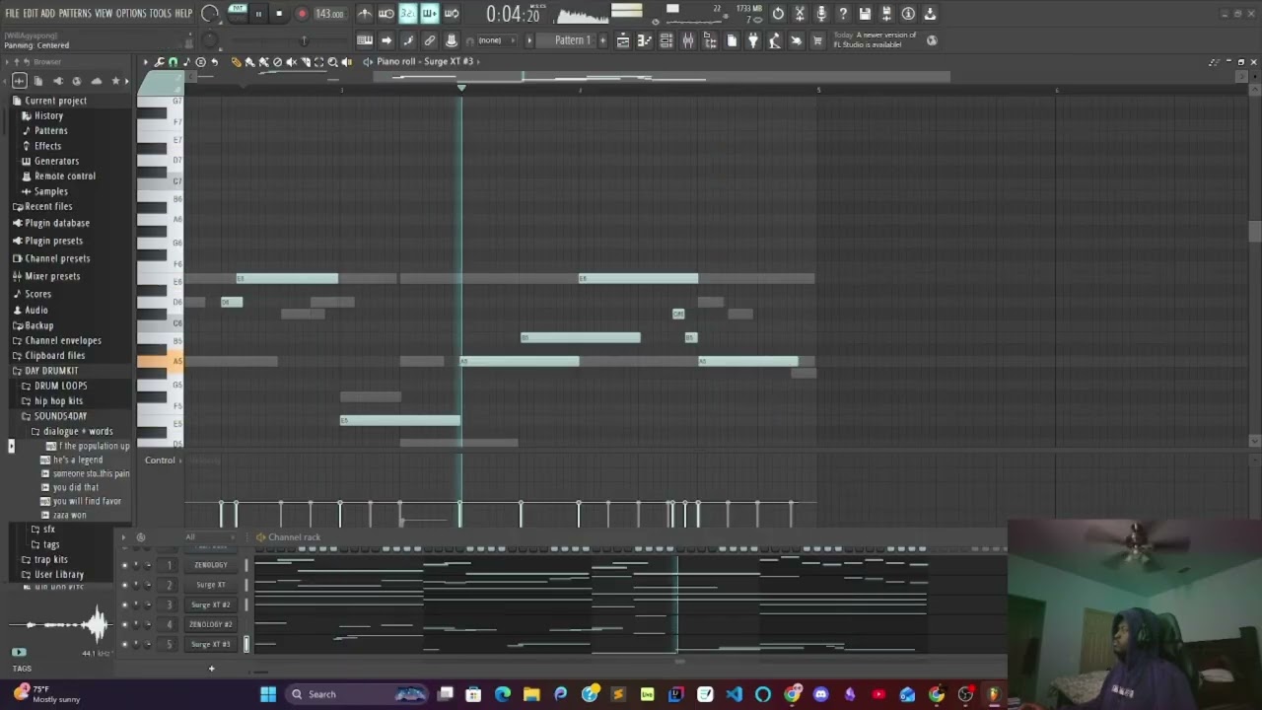Open the ADD menu
The width and height of the screenshot is (1262, 710).
click(48, 14)
